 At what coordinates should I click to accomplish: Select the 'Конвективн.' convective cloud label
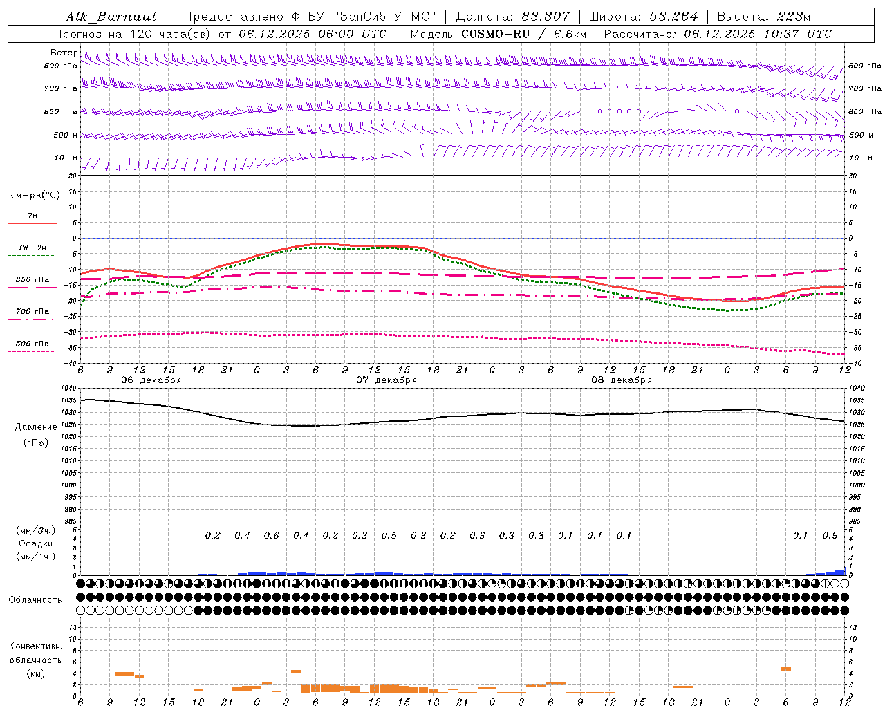click(x=35, y=646)
